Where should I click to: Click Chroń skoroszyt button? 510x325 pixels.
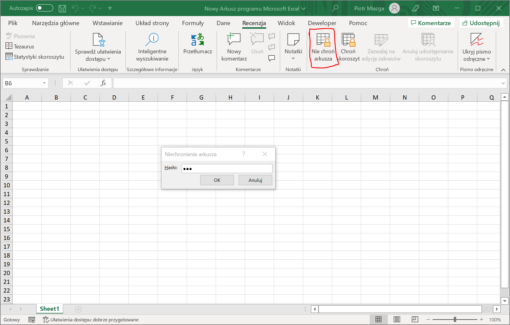pos(348,47)
